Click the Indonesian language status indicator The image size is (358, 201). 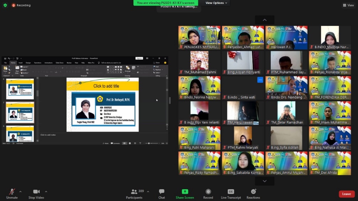20,143
